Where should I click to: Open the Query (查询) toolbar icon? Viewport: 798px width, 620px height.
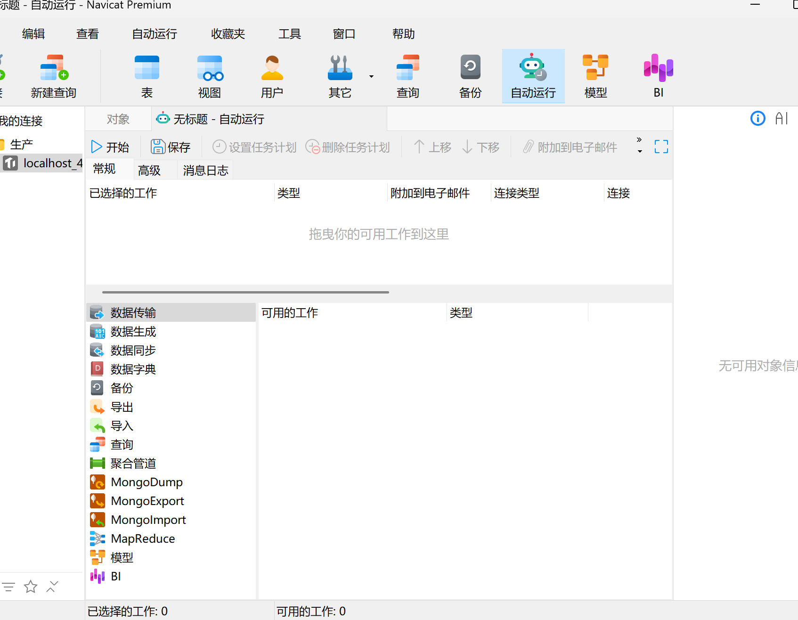(x=407, y=75)
